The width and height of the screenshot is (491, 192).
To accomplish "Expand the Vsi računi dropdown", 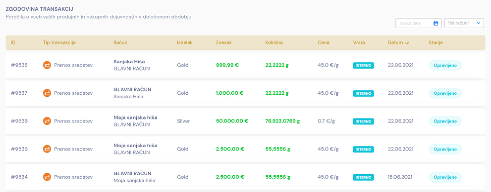I will (x=464, y=23).
